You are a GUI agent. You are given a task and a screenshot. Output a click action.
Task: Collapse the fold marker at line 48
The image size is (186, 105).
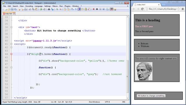(11, 67)
